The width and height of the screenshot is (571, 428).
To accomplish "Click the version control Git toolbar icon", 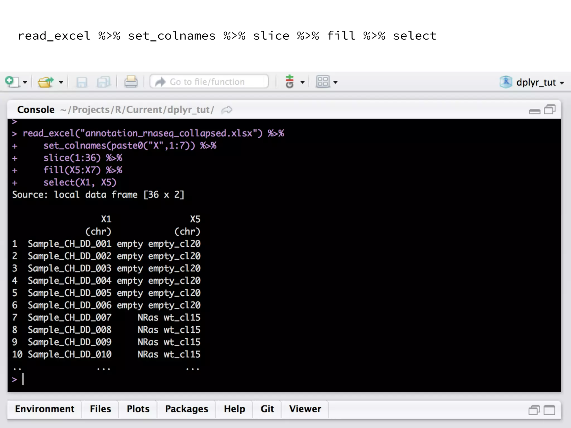I will (x=290, y=82).
